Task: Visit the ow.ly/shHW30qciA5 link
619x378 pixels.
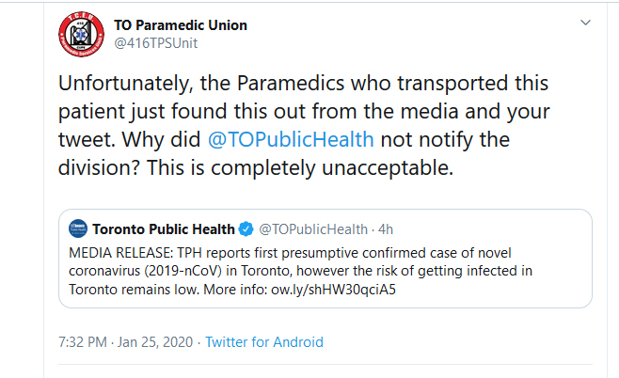Action: point(333,290)
